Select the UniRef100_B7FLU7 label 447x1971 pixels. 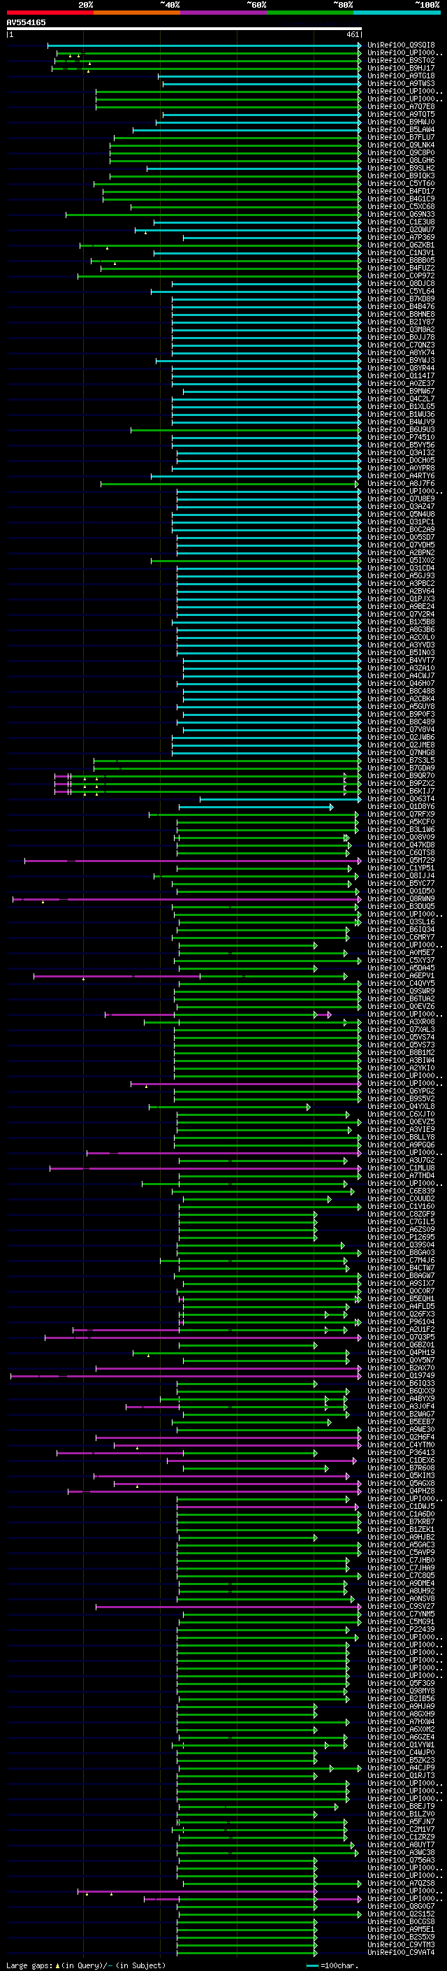[x=401, y=137]
